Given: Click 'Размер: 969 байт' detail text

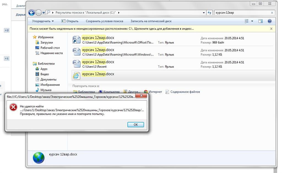Looking at the screenshot, I should click(212, 43).
